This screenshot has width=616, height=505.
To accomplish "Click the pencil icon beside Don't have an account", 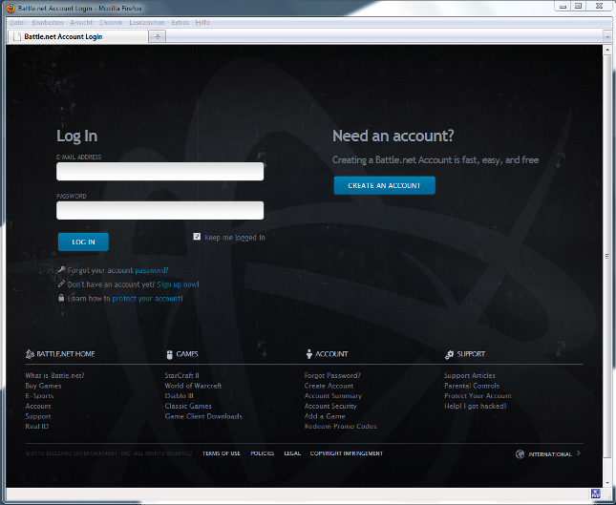I will click(61, 284).
